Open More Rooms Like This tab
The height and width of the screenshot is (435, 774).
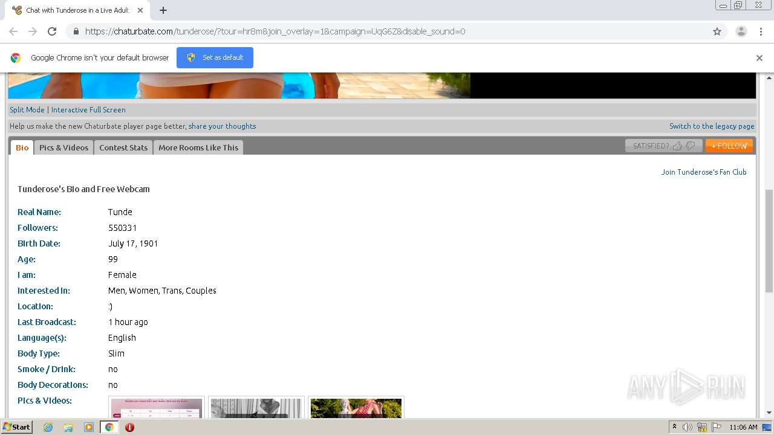198,147
